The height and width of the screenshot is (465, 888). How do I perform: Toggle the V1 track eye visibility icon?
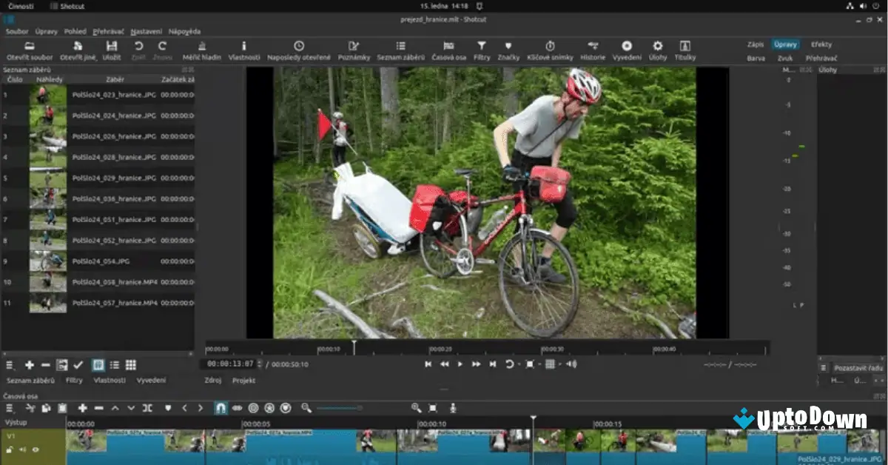pyautogui.click(x=35, y=449)
